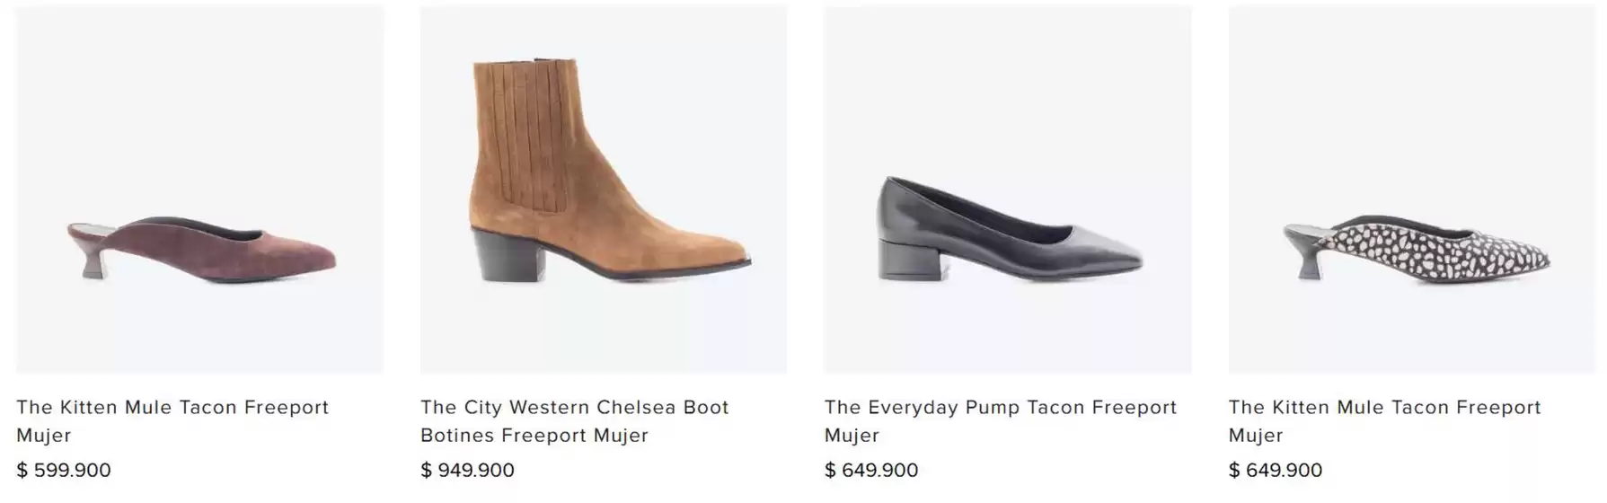
Task: Click the $ 649.900 Kitten Mule title link
Action: (x=1384, y=420)
